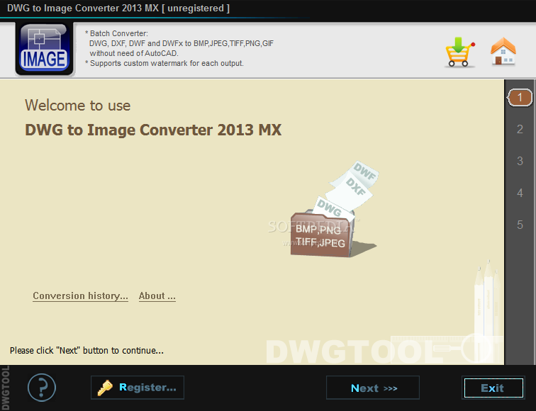This screenshot has height=411, width=536.
Task: Open the Conversion history... link
Action: point(80,296)
